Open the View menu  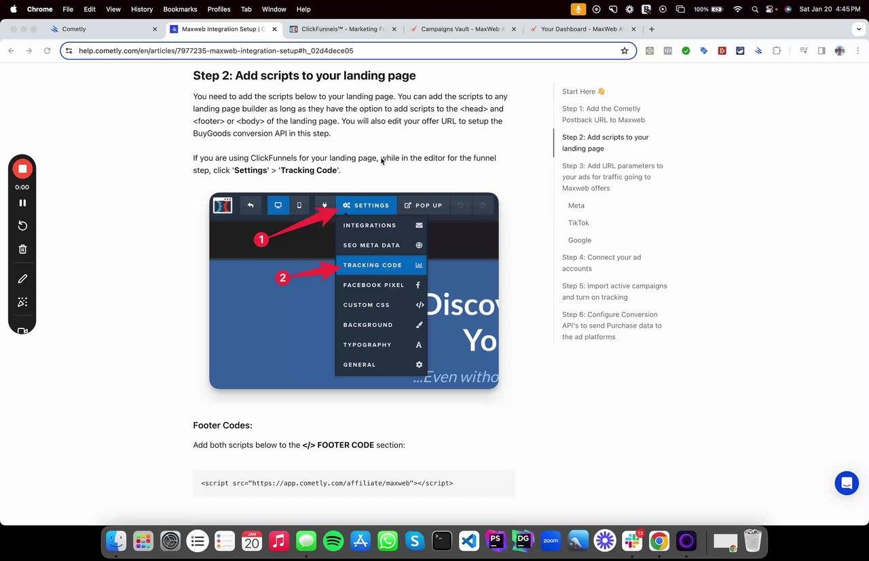[113, 9]
